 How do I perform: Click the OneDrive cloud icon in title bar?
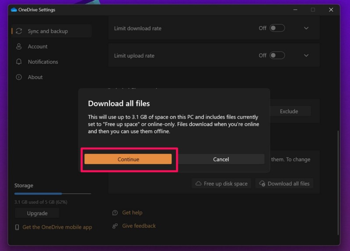(14, 10)
